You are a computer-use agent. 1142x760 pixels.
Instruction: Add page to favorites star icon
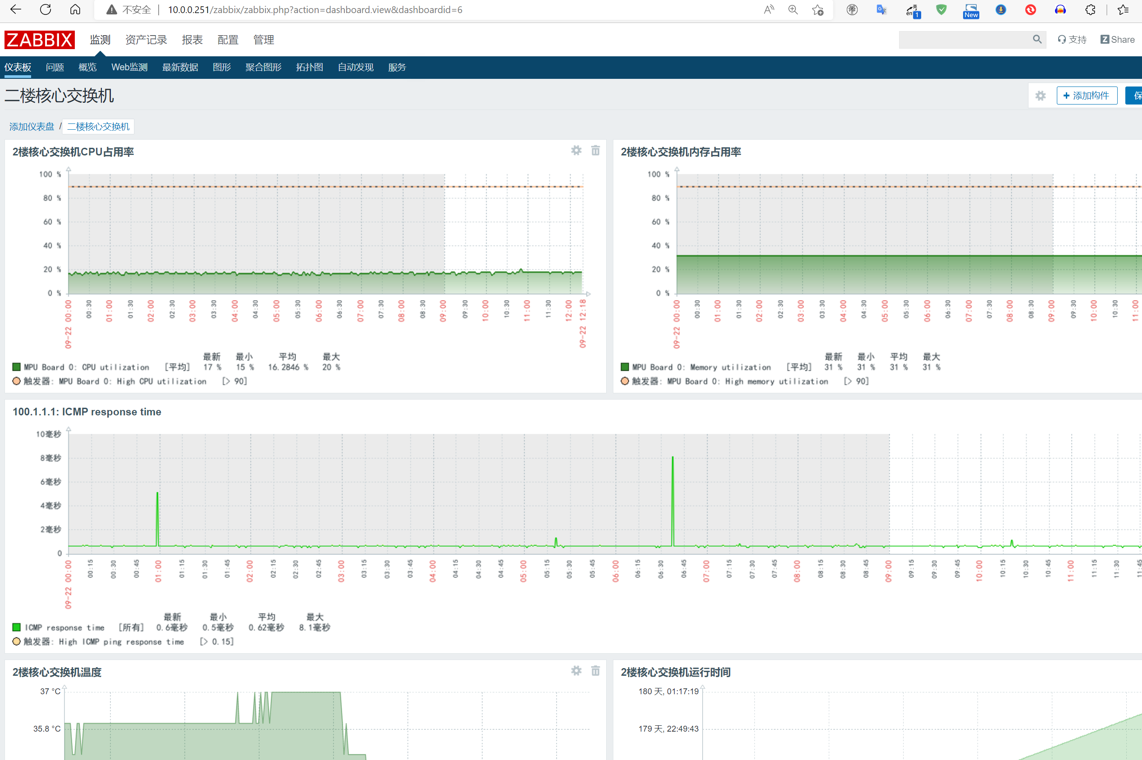point(818,10)
